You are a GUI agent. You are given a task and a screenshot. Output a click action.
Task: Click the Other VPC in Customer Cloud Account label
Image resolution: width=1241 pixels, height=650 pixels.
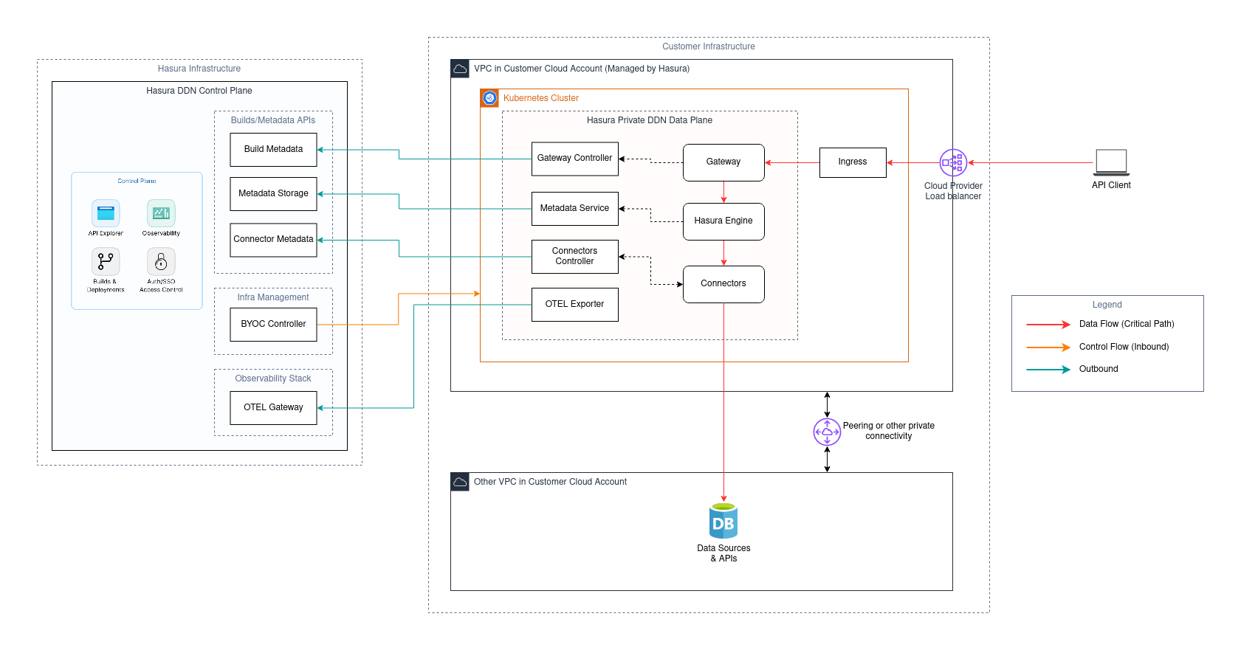[x=550, y=482]
